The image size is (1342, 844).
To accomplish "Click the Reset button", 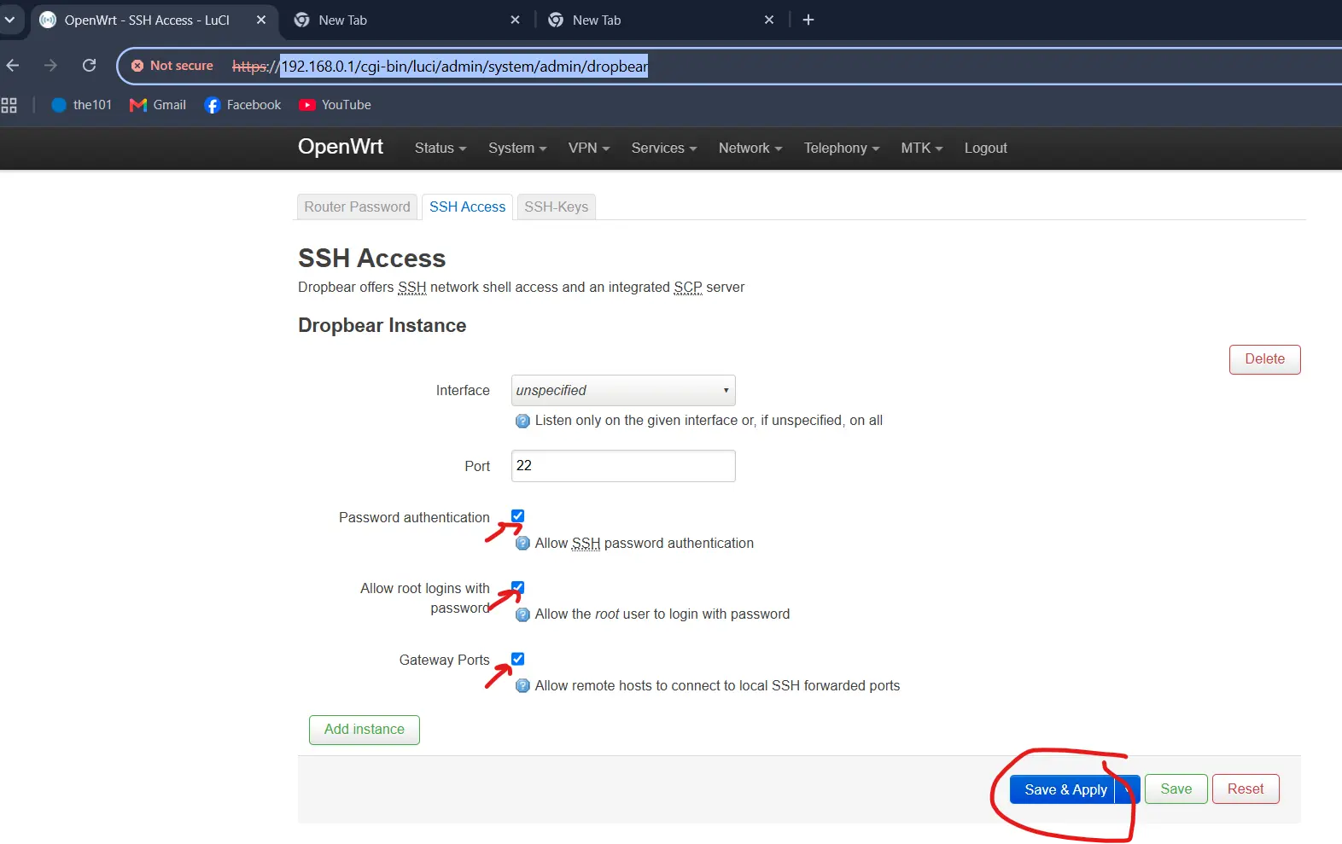I will click(1246, 789).
